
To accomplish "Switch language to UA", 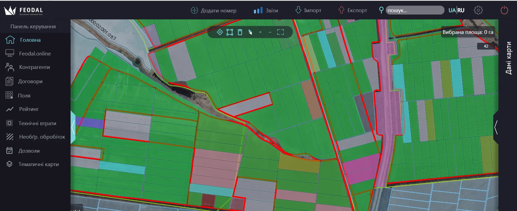I will tap(452, 10).
